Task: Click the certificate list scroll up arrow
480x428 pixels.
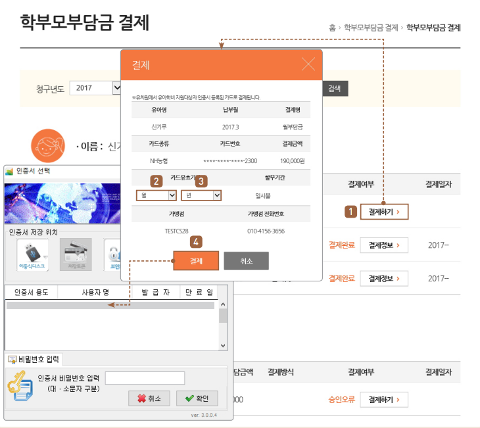Action: tap(223, 304)
